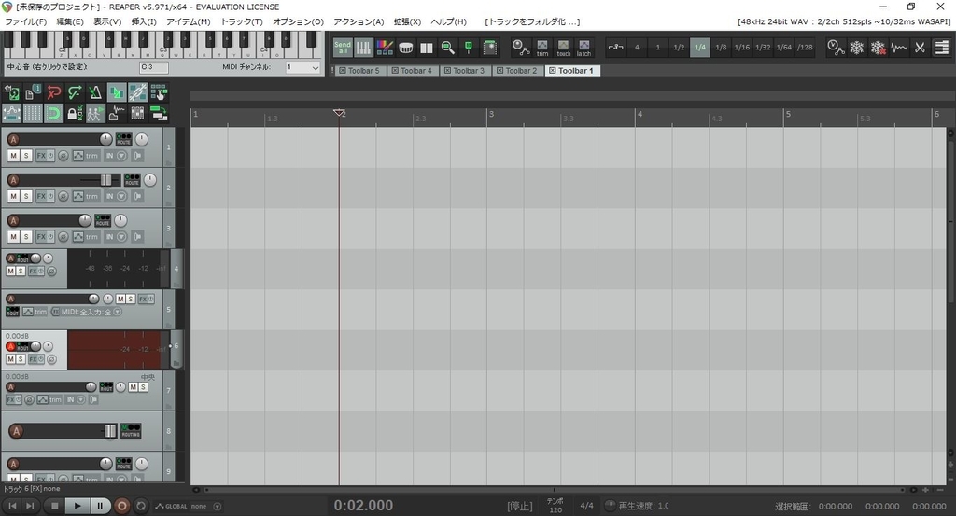Switch to the Toolbar 5 tab
Image resolution: width=956 pixels, height=516 pixels.
click(359, 71)
